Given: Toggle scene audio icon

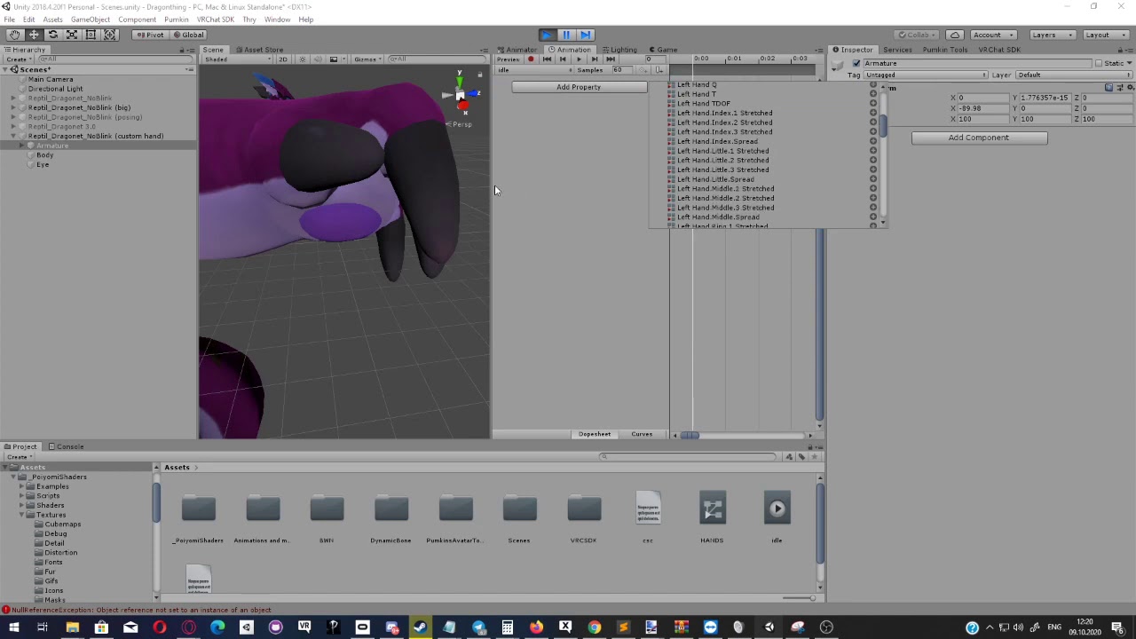Looking at the screenshot, I should (318, 59).
